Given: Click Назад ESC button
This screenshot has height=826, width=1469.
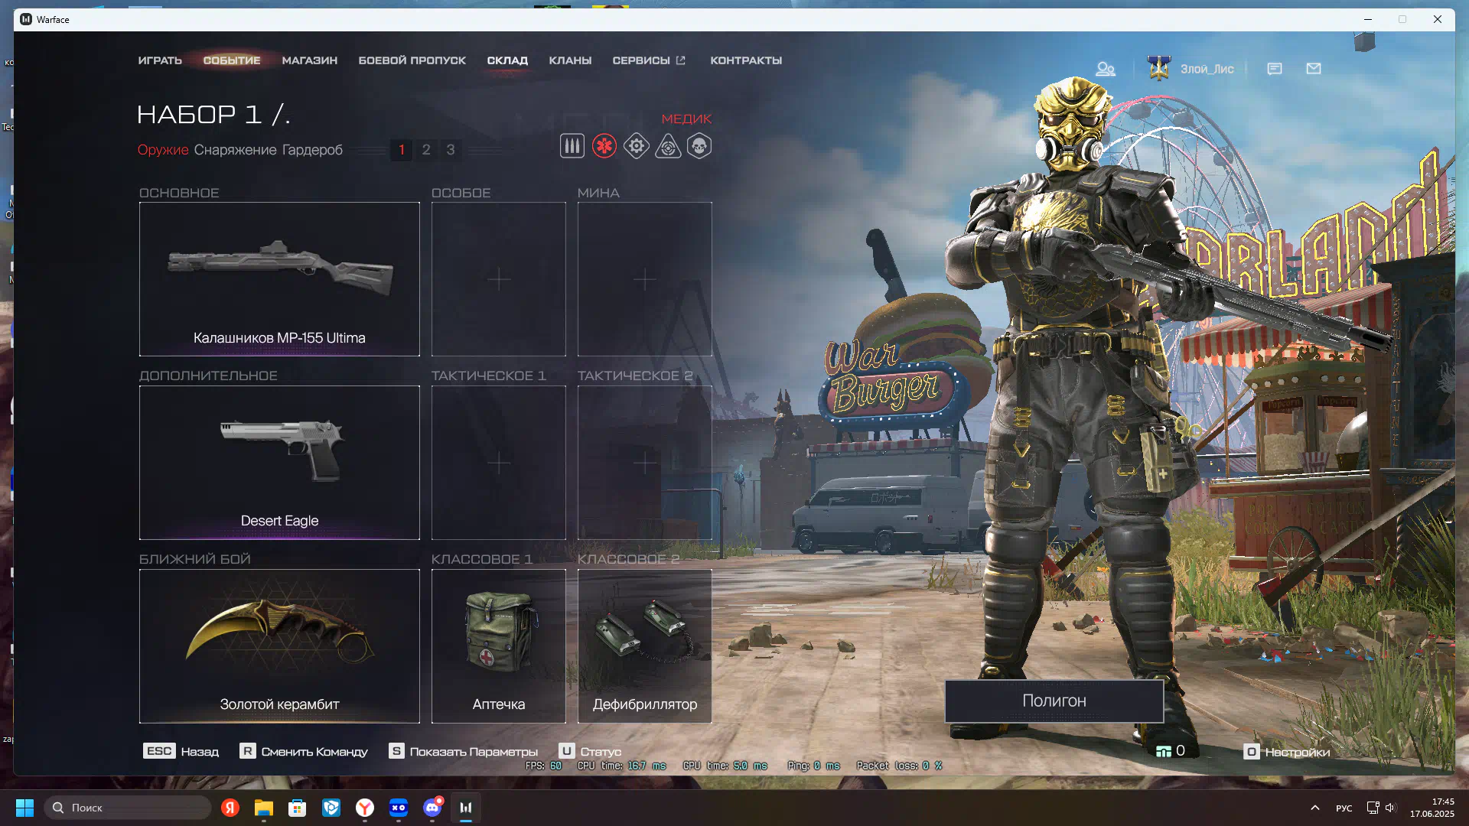Looking at the screenshot, I should 181,752.
